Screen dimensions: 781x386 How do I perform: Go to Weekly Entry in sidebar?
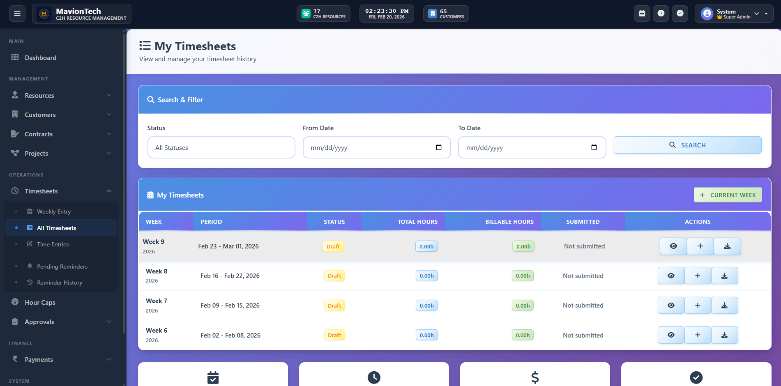click(54, 211)
